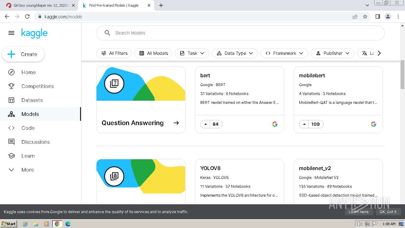Open Discussions in sidebar
This screenshot has width=405, height=228.
[40, 142]
